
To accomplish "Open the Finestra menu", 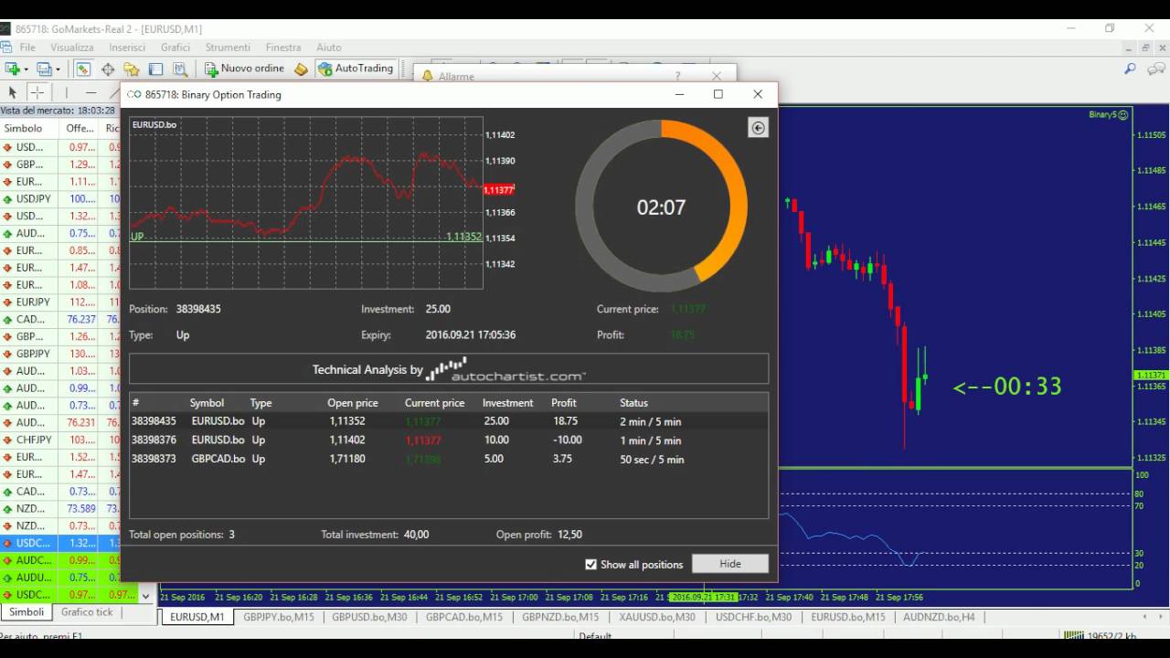I will coord(283,48).
